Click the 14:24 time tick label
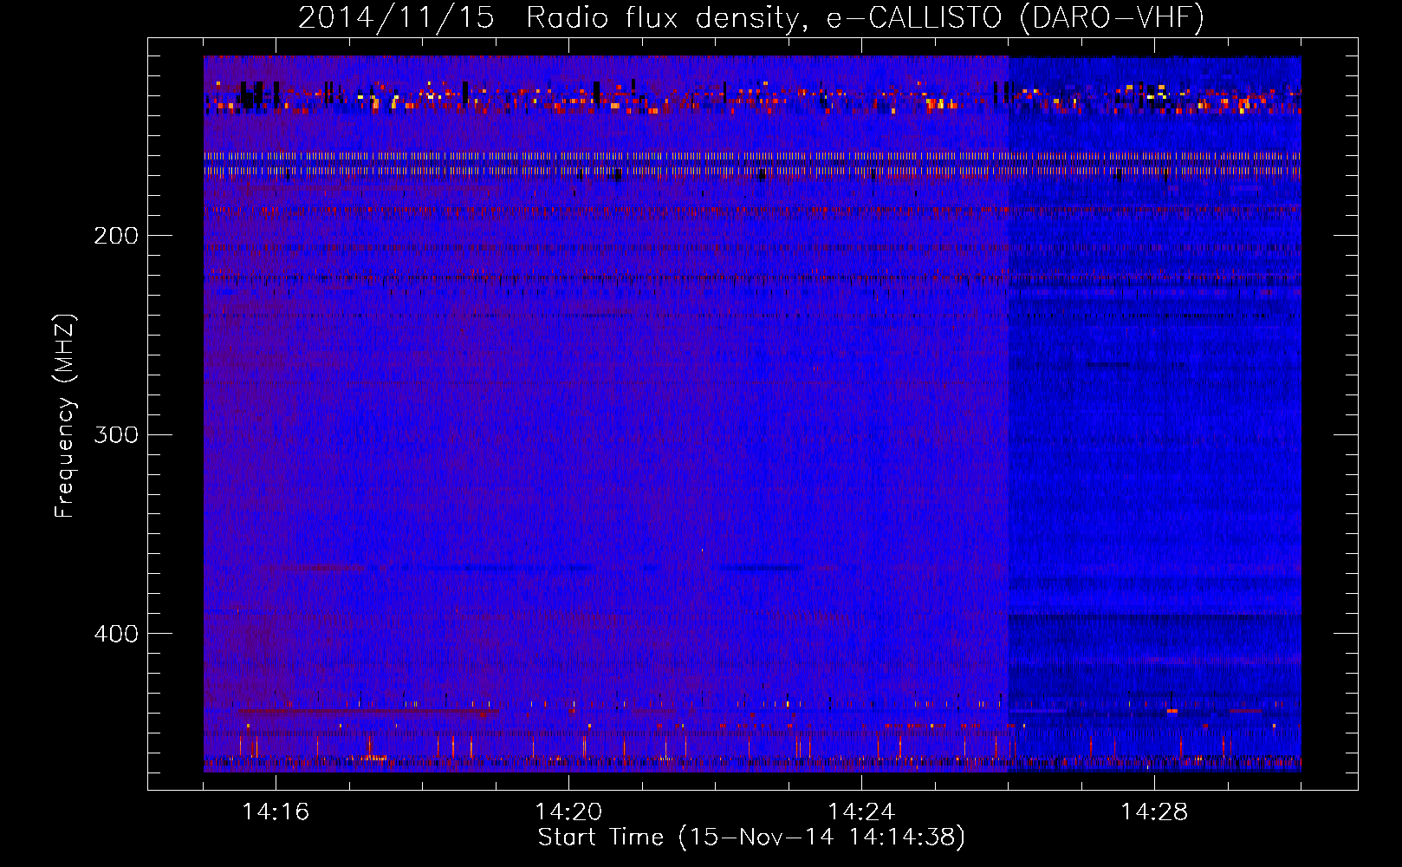This screenshot has height=867, width=1402. click(861, 812)
